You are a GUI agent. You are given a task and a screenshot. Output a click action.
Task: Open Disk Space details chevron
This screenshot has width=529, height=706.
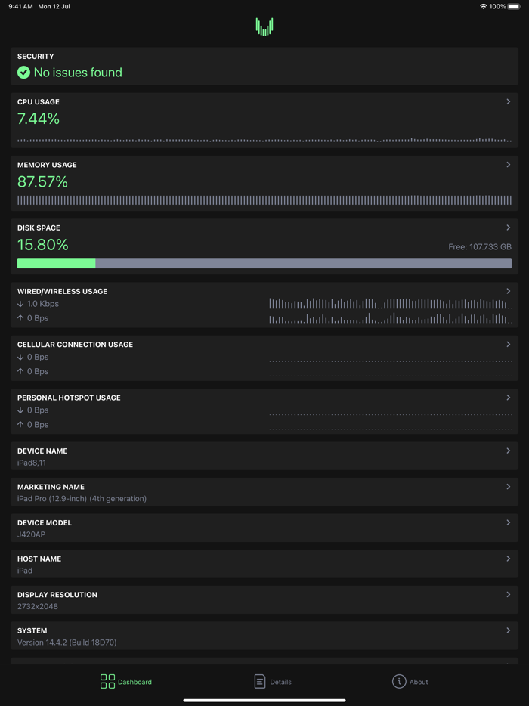[x=509, y=228]
